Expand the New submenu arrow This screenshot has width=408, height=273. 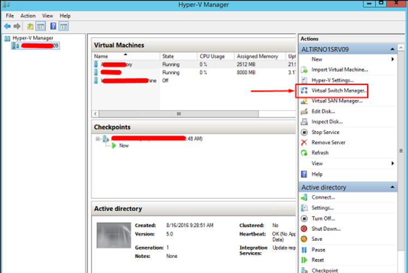pos(392,59)
